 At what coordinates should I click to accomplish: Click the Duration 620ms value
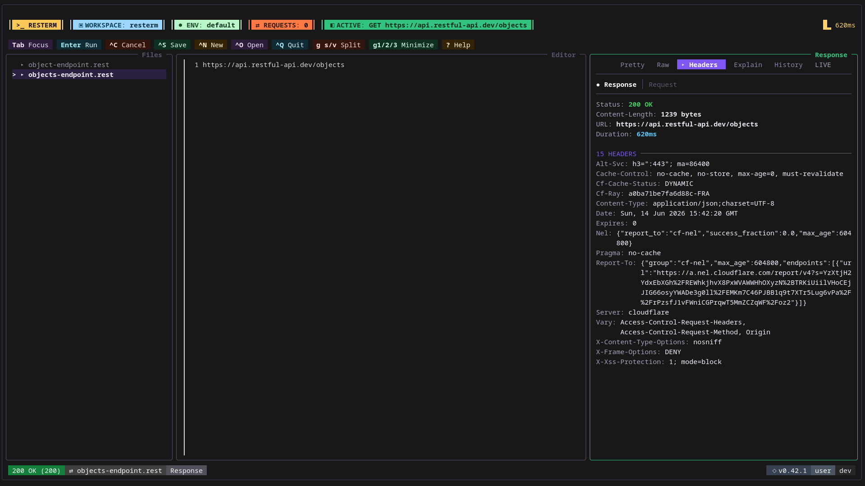coord(646,134)
